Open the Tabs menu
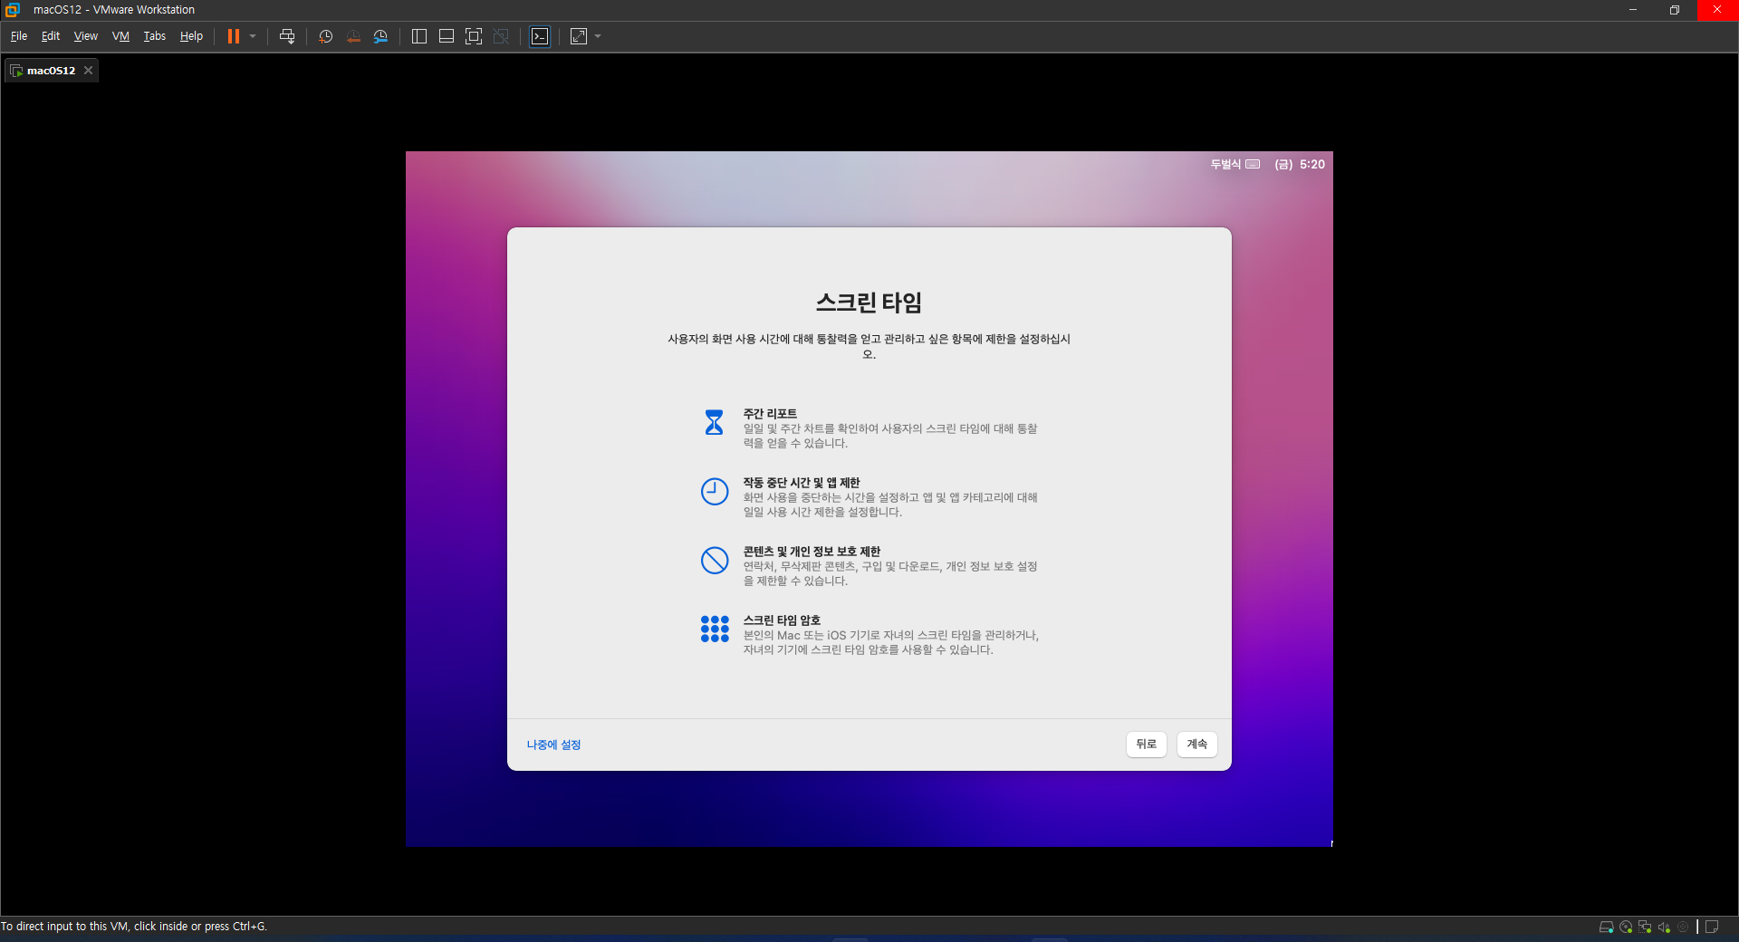The width and height of the screenshot is (1739, 942). (x=155, y=36)
